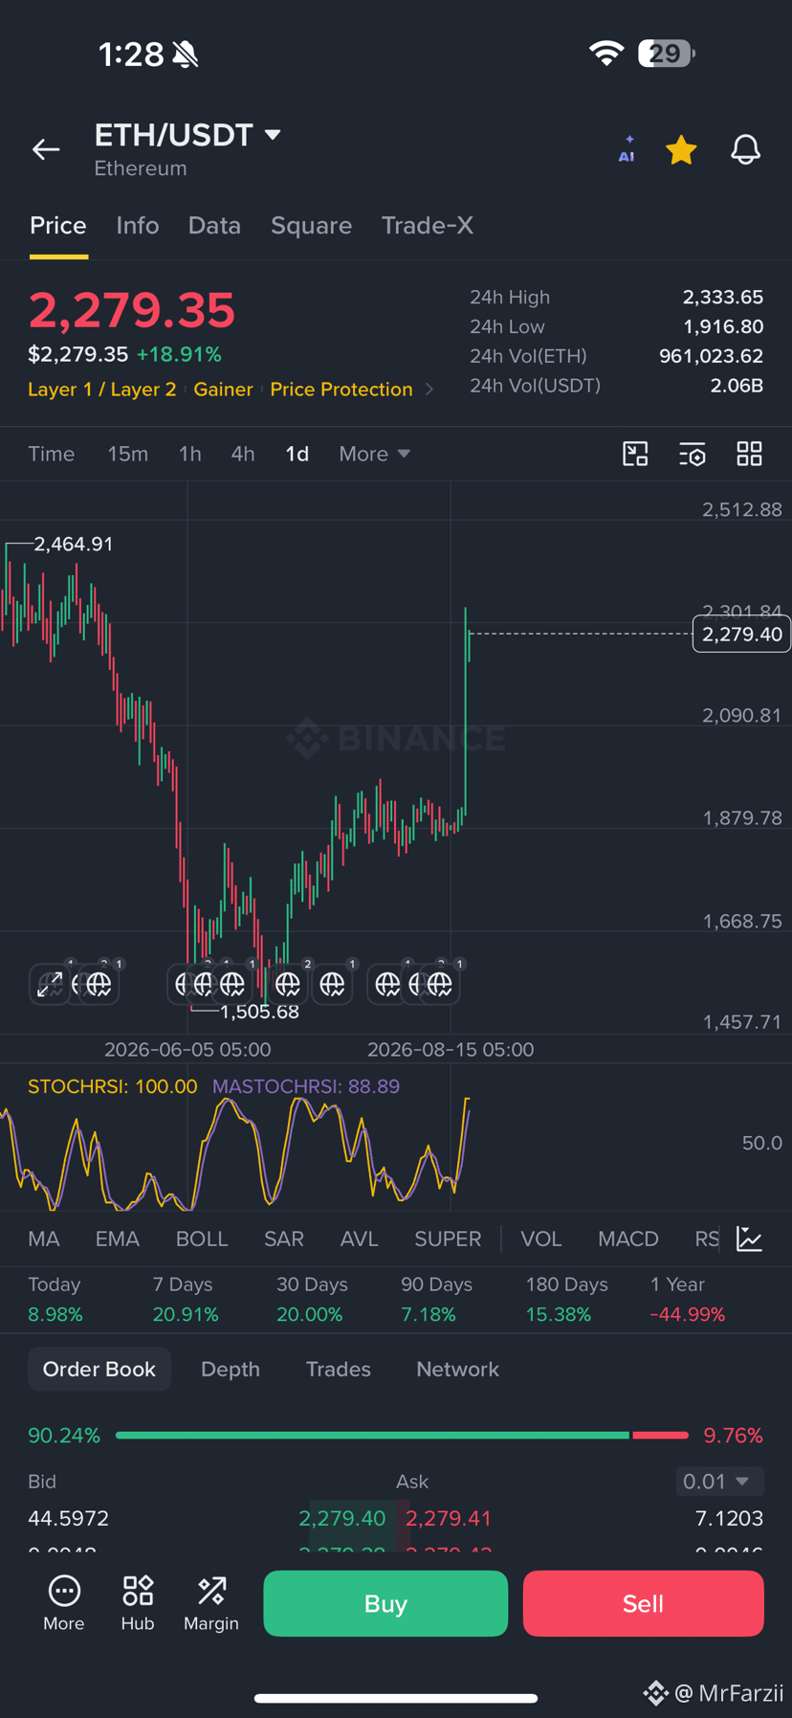792x1718 pixels.
Task: Tap the MASTOCHRSI: 88.89 label
Action: pyautogui.click(x=306, y=1086)
